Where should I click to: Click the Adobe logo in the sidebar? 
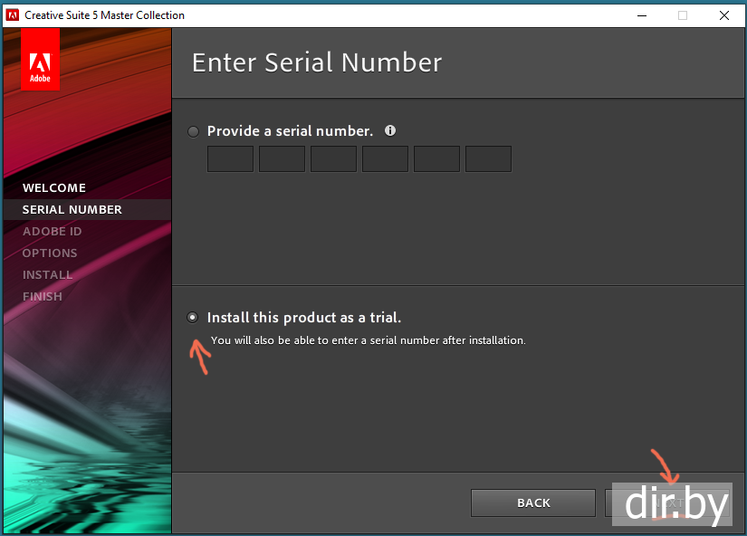pos(40,59)
